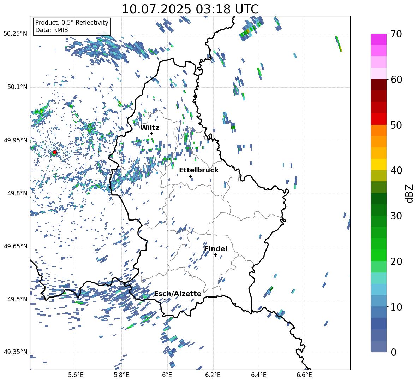The image size is (418, 382).
Task: Click the longitude label 6.4°E
Action: 258,375
